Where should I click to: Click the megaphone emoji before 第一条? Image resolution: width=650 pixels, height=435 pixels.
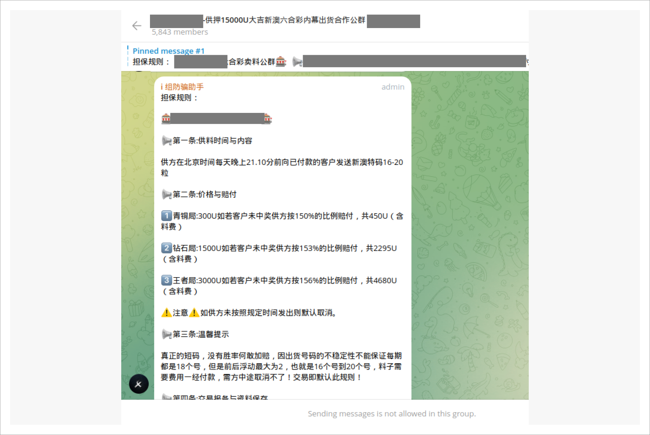pyautogui.click(x=166, y=141)
